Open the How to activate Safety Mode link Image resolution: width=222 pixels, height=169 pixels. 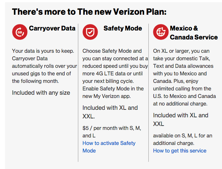pos(109,147)
